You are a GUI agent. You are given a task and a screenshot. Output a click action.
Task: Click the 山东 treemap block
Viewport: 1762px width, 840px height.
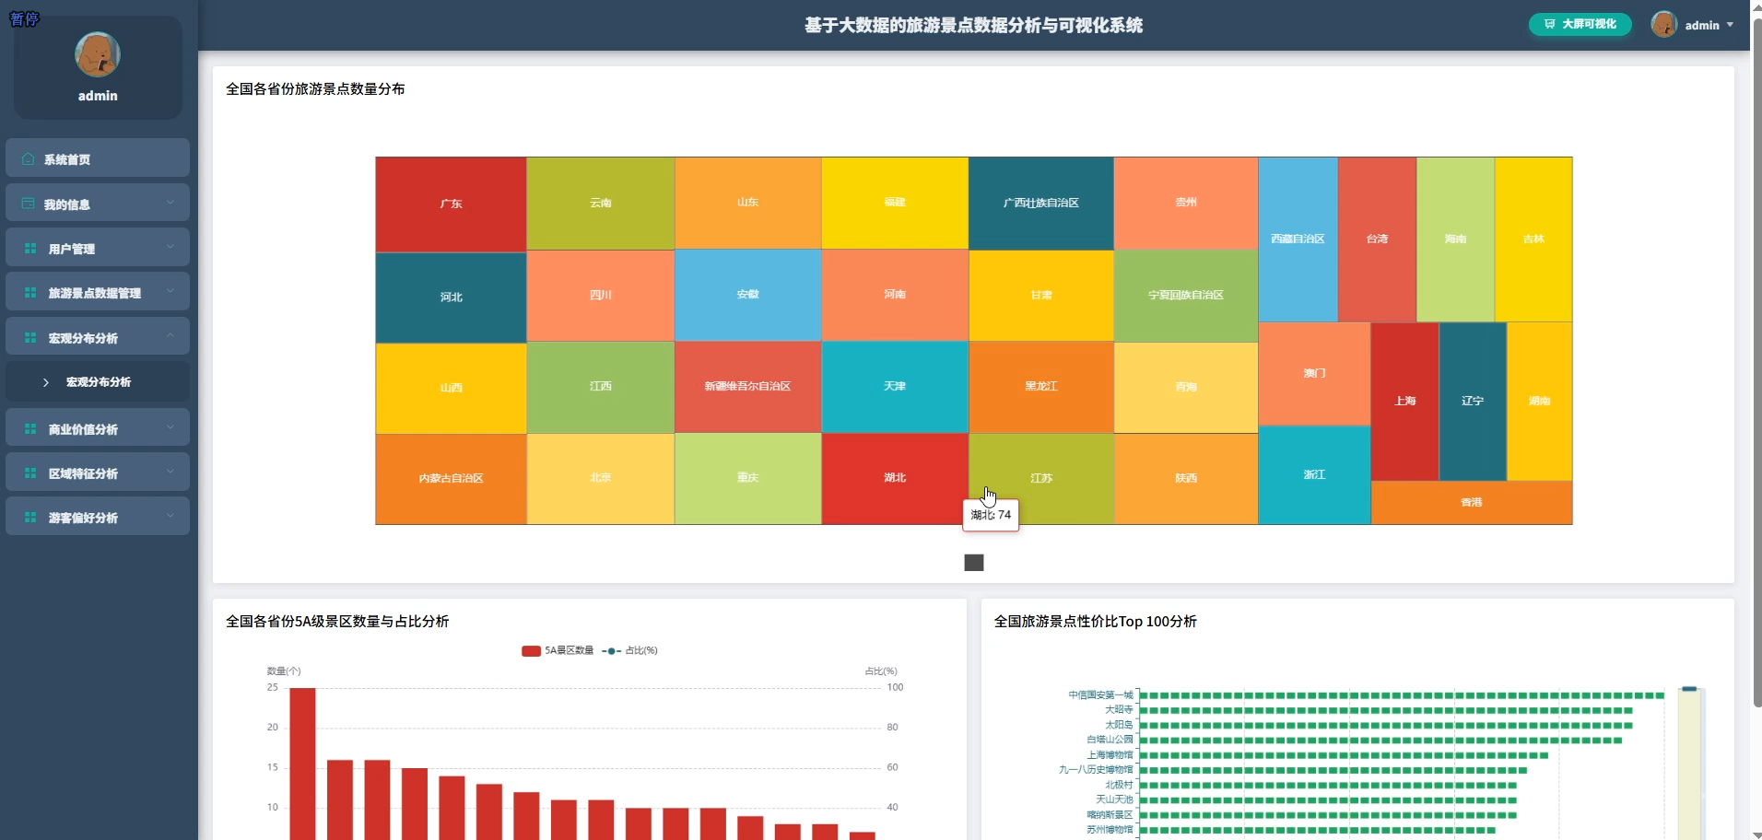pyautogui.click(x=747, y=203)
